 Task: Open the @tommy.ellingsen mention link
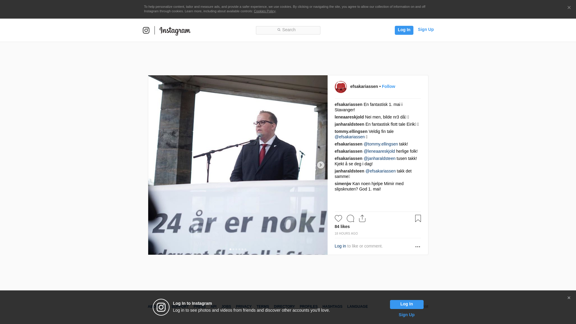(381, 144)
